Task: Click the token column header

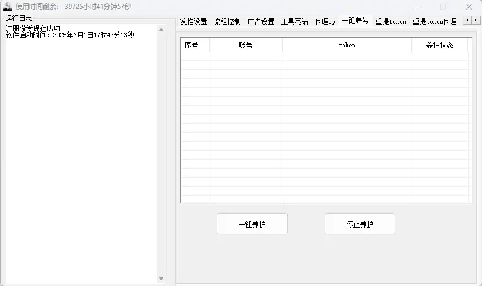Action: [347, 45]
